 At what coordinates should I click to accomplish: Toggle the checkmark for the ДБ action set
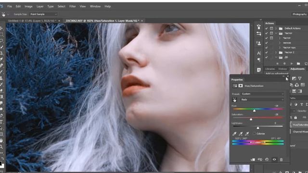click(x=266, y=57)
